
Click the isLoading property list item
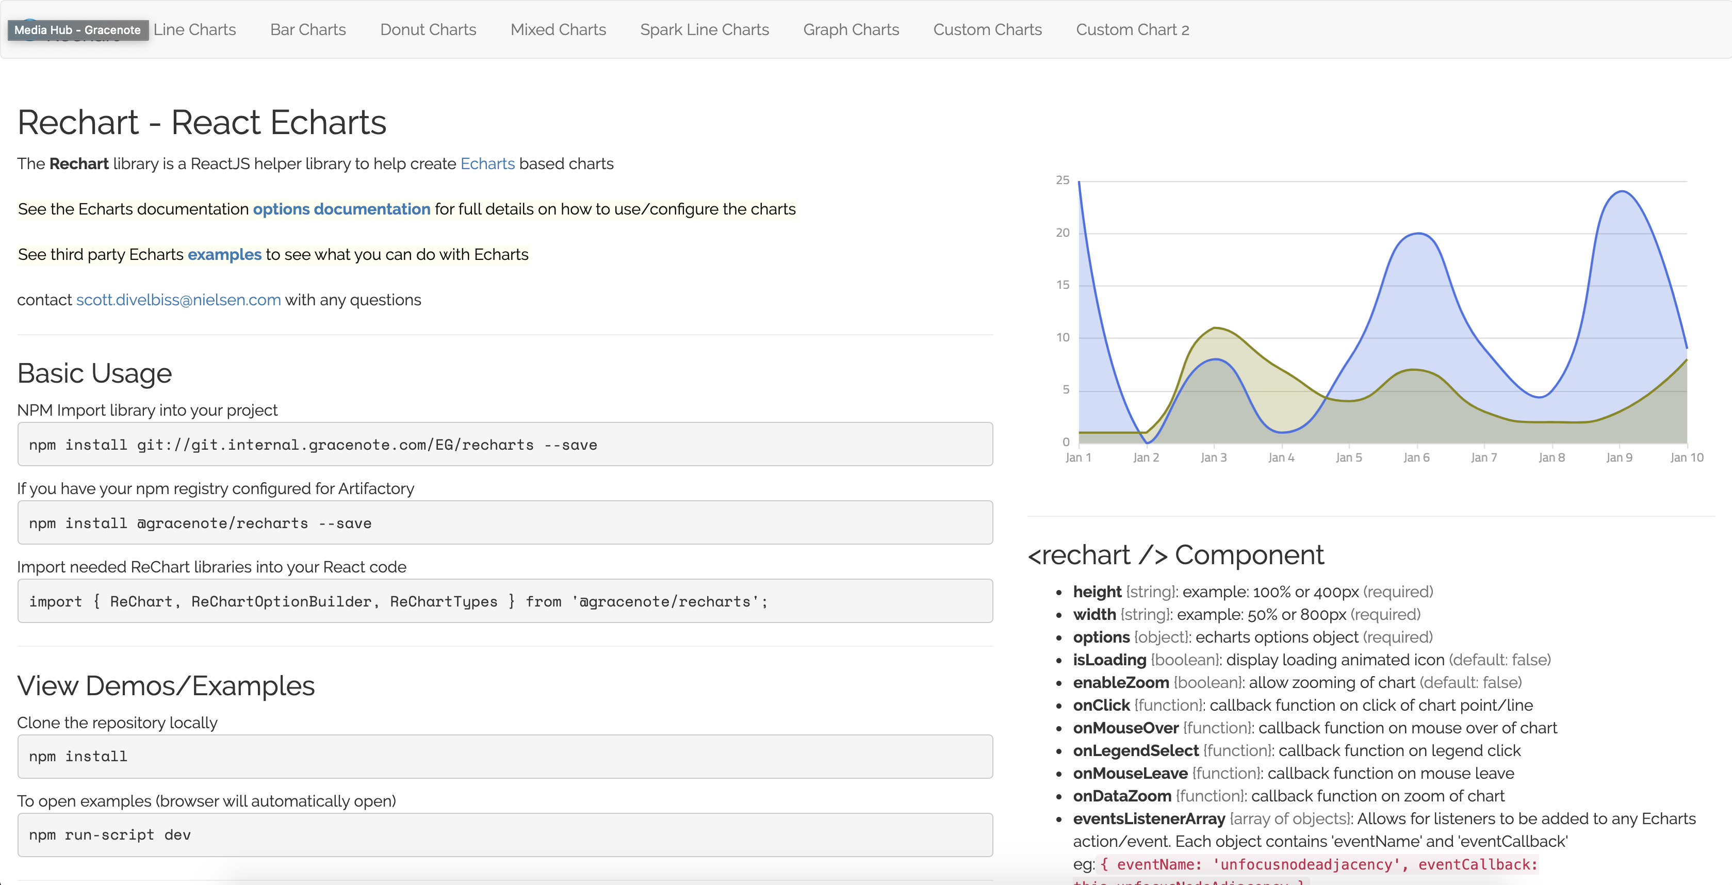(1312, 660)
